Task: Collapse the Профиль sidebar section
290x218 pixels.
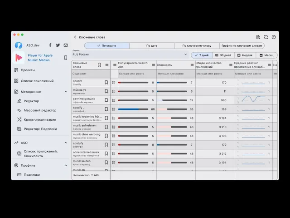Action: pos(66,165)
